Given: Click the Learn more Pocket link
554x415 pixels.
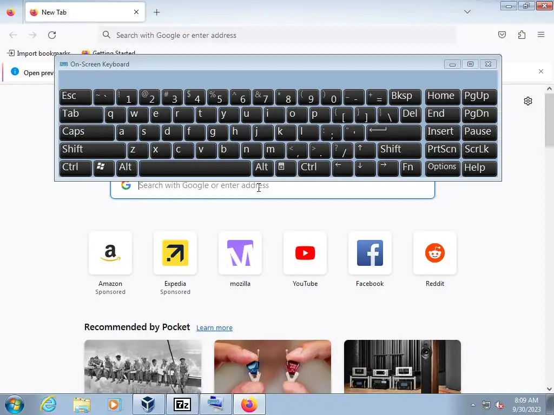Looking at the screenshot, I should tap(214, 328).
